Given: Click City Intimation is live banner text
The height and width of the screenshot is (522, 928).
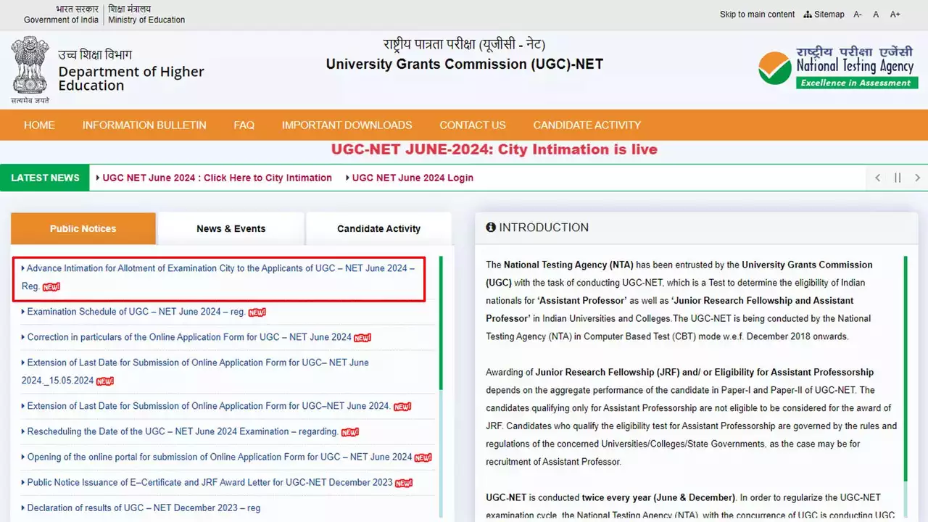Looking at the screenshot, I should pyautogui.click(x=494, y=149).
